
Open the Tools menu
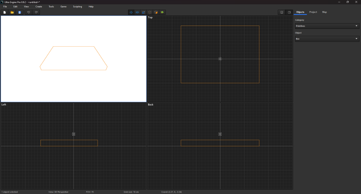[51, 7]
